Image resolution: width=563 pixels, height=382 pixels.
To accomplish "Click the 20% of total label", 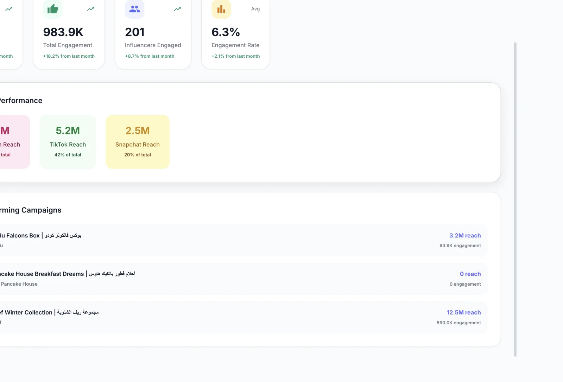I will tap(138, 155).
